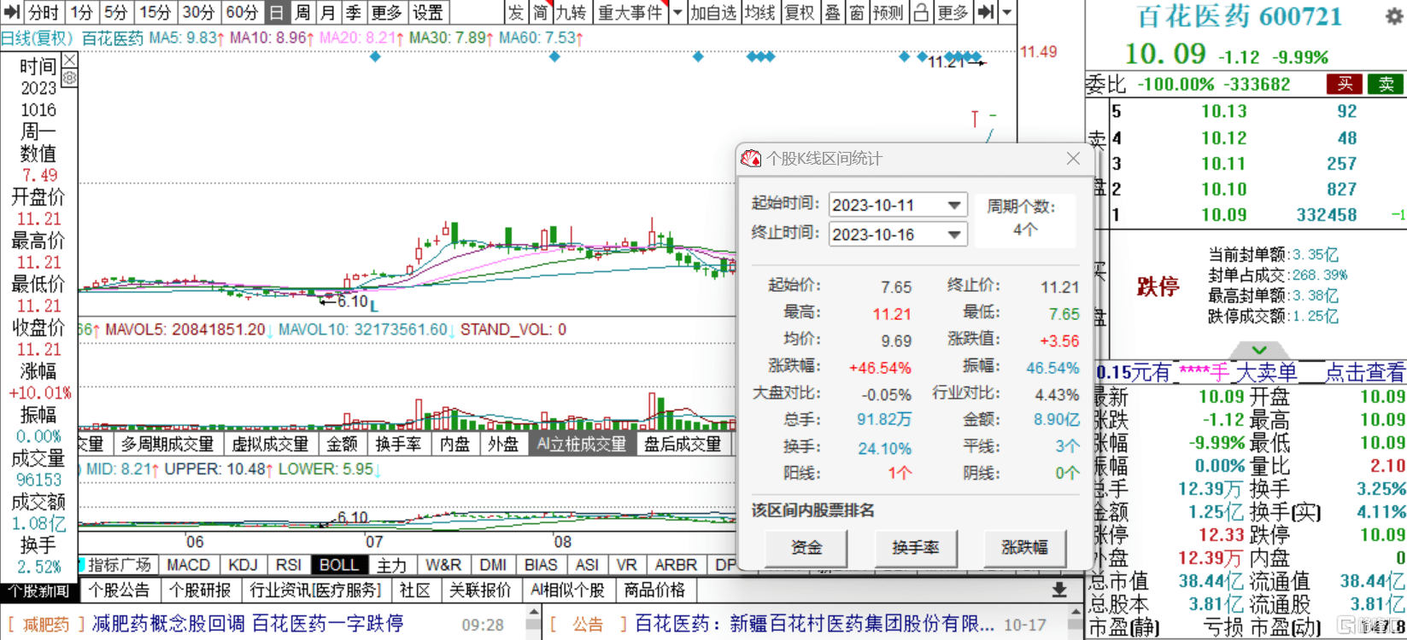The height and width of the screenshot is (640, 1407).
Task: Click the 发 toolbar button
Action: coord(516,12)
